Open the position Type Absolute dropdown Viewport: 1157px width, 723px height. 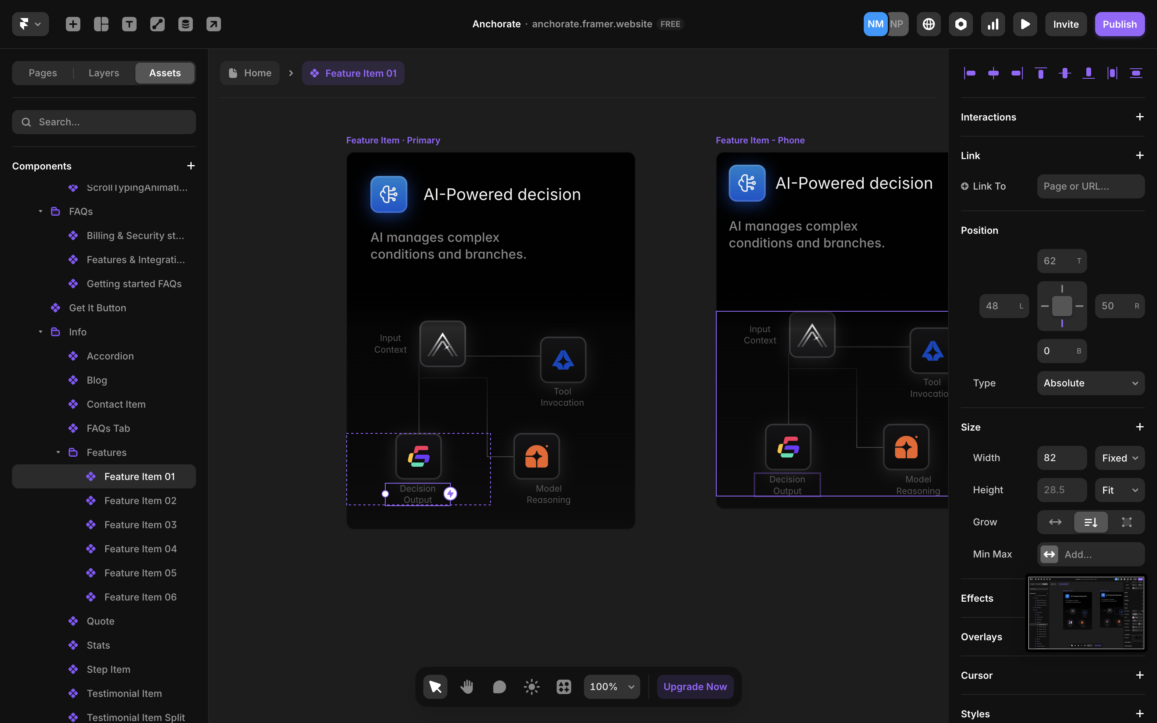1090,383
